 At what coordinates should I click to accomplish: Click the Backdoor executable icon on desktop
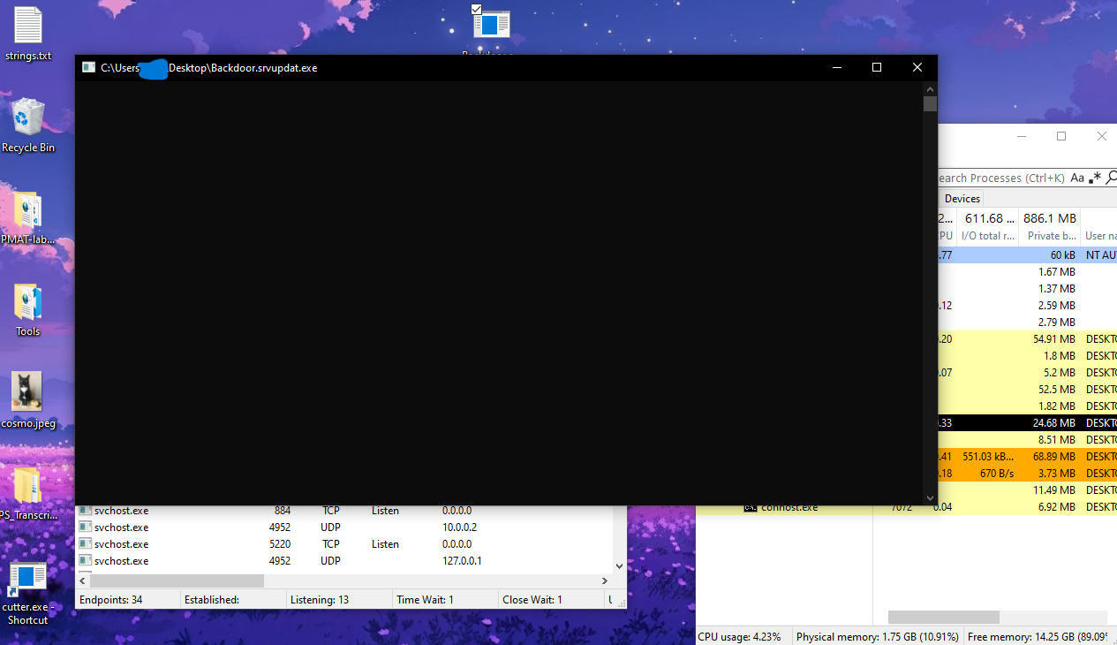click(x=491, y=25)
